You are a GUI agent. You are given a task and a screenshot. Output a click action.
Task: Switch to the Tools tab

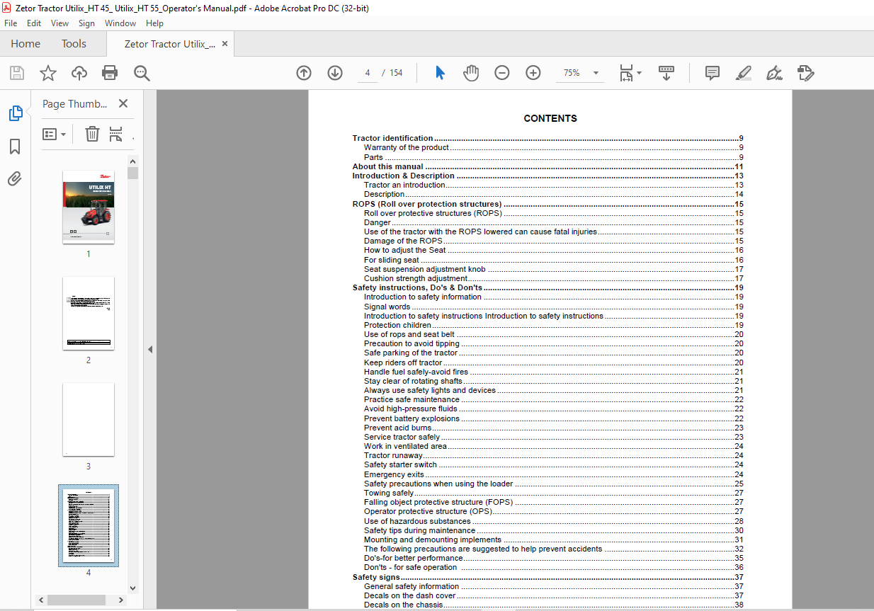(74, 44)
